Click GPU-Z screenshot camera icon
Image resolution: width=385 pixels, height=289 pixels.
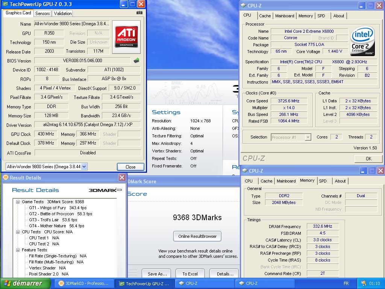click(139, 13)
